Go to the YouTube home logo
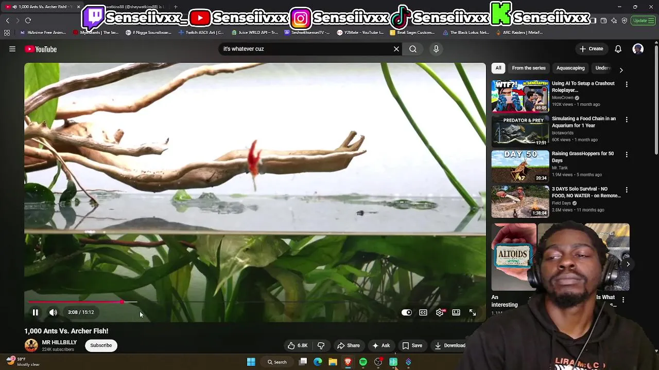 coord(41,49)
